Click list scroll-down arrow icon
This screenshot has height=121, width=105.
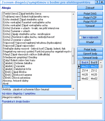[x=73, y=89]
